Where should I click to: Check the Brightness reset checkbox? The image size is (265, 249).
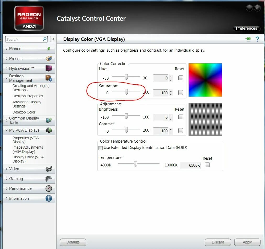point(181,117)
